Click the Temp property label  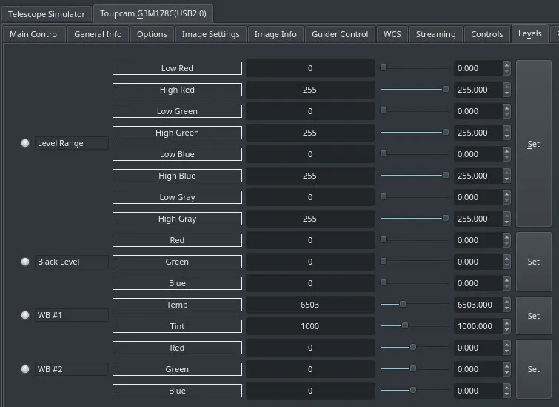click(177, 305)
